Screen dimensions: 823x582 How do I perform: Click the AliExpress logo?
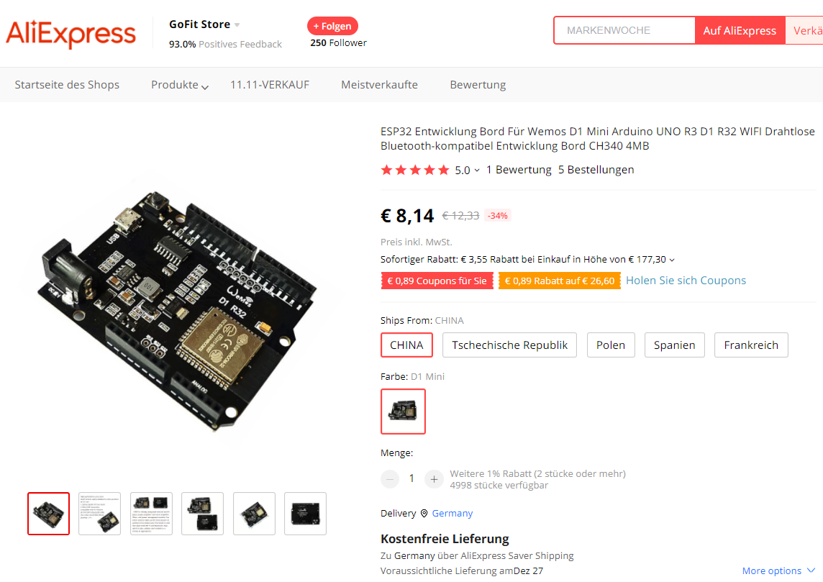pos(71,34)
